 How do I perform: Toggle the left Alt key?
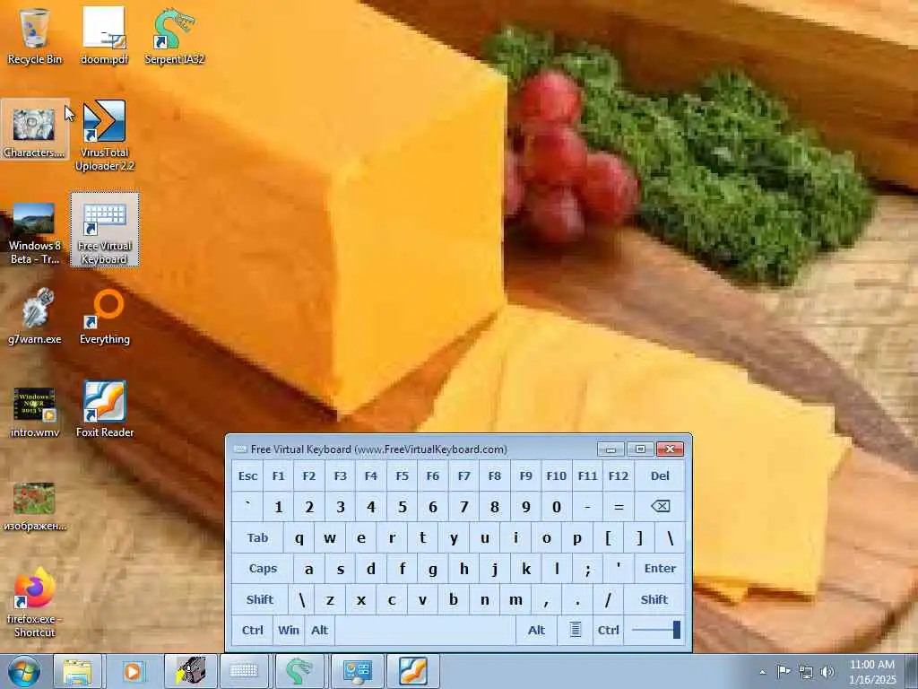320,630
